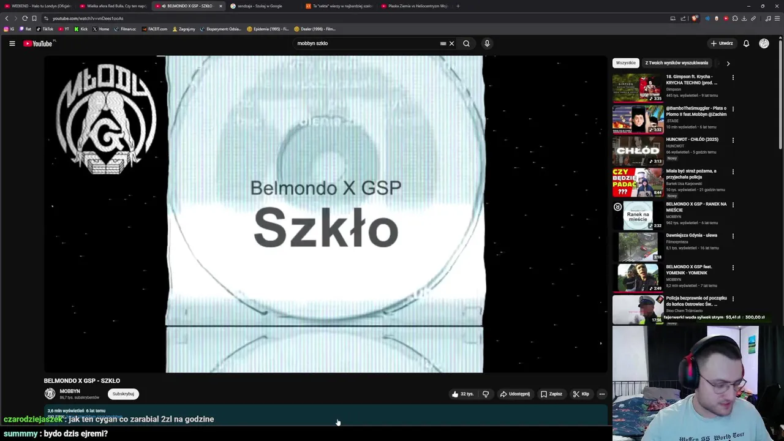The image size is (784, 441).
Task: Switch to Wielka afera Red Bulla tab
Action: [113, 6]
